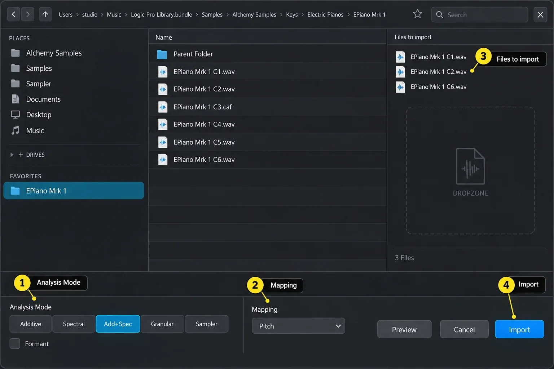Add a drive with the plus icon
This screenshot has height=369, width=554.
click(21, 155)
